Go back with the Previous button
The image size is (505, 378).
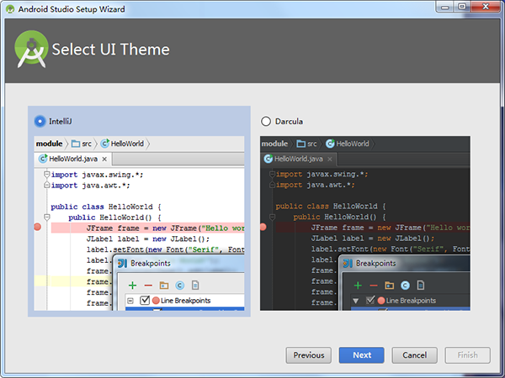coord(308,355)
